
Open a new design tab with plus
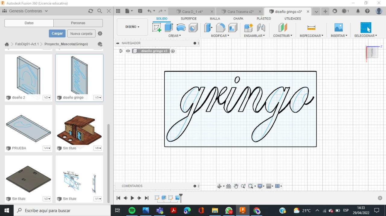tap(325, 11)
